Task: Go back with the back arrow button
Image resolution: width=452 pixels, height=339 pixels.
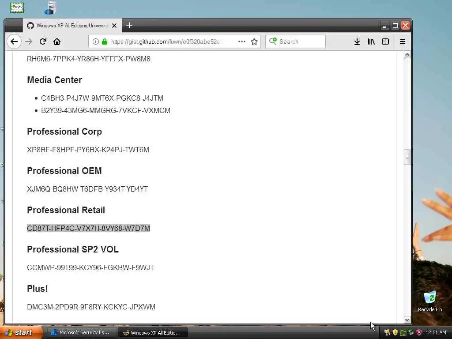Action: pyautogui.click(x=14, y=41)
